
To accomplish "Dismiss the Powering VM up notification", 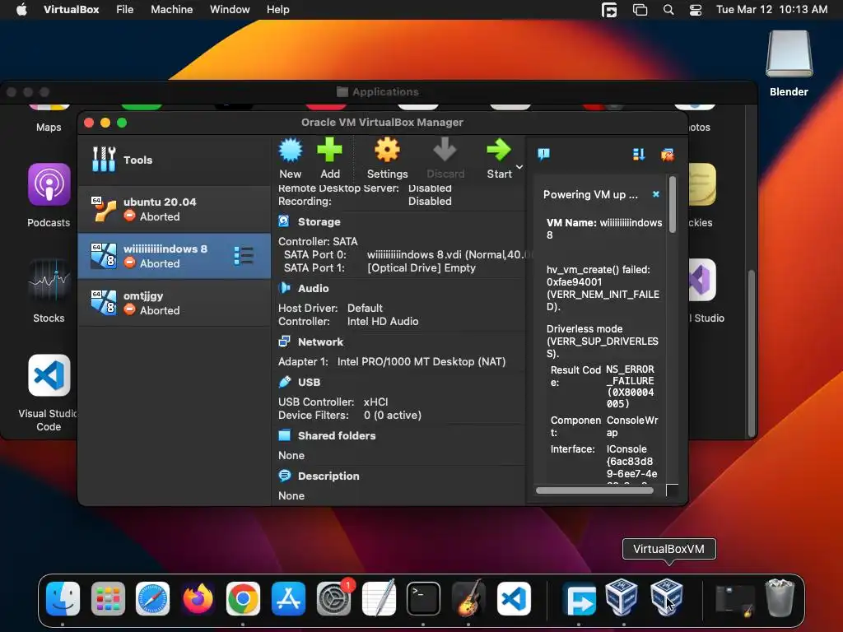I will (656, 194).
